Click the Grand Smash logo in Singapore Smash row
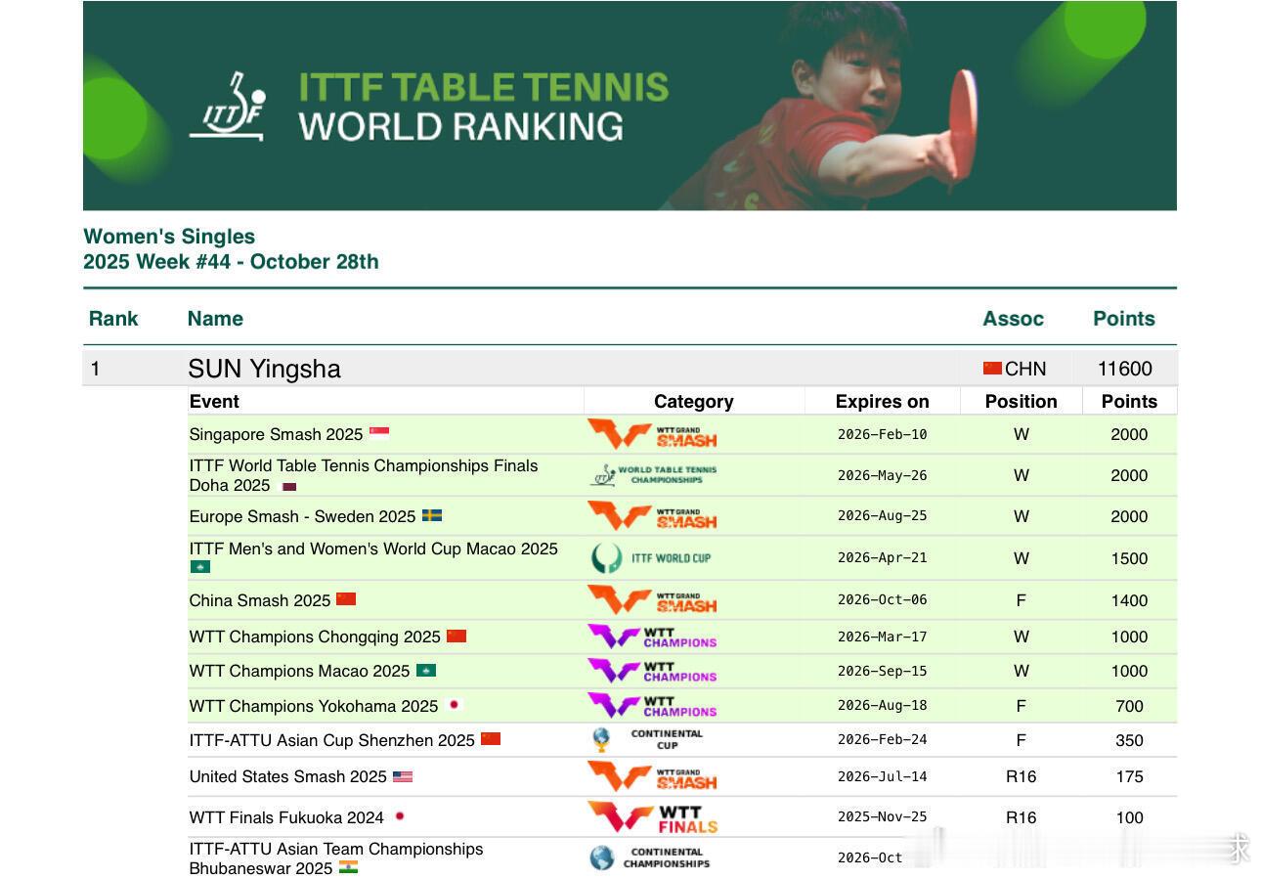 point(652,434)
